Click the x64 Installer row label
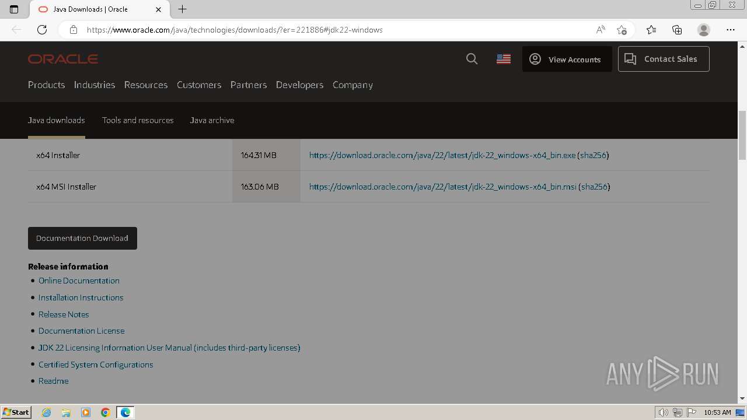The image size is (747, 420). [x=58, y=155]
